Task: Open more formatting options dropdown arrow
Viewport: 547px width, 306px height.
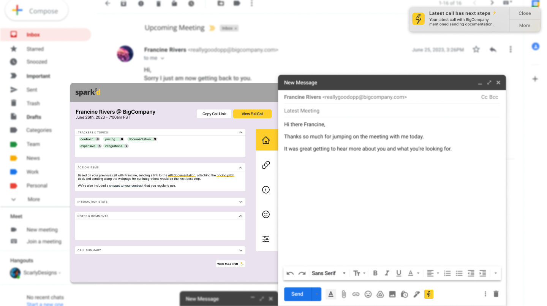Action: tap(496, 273)
